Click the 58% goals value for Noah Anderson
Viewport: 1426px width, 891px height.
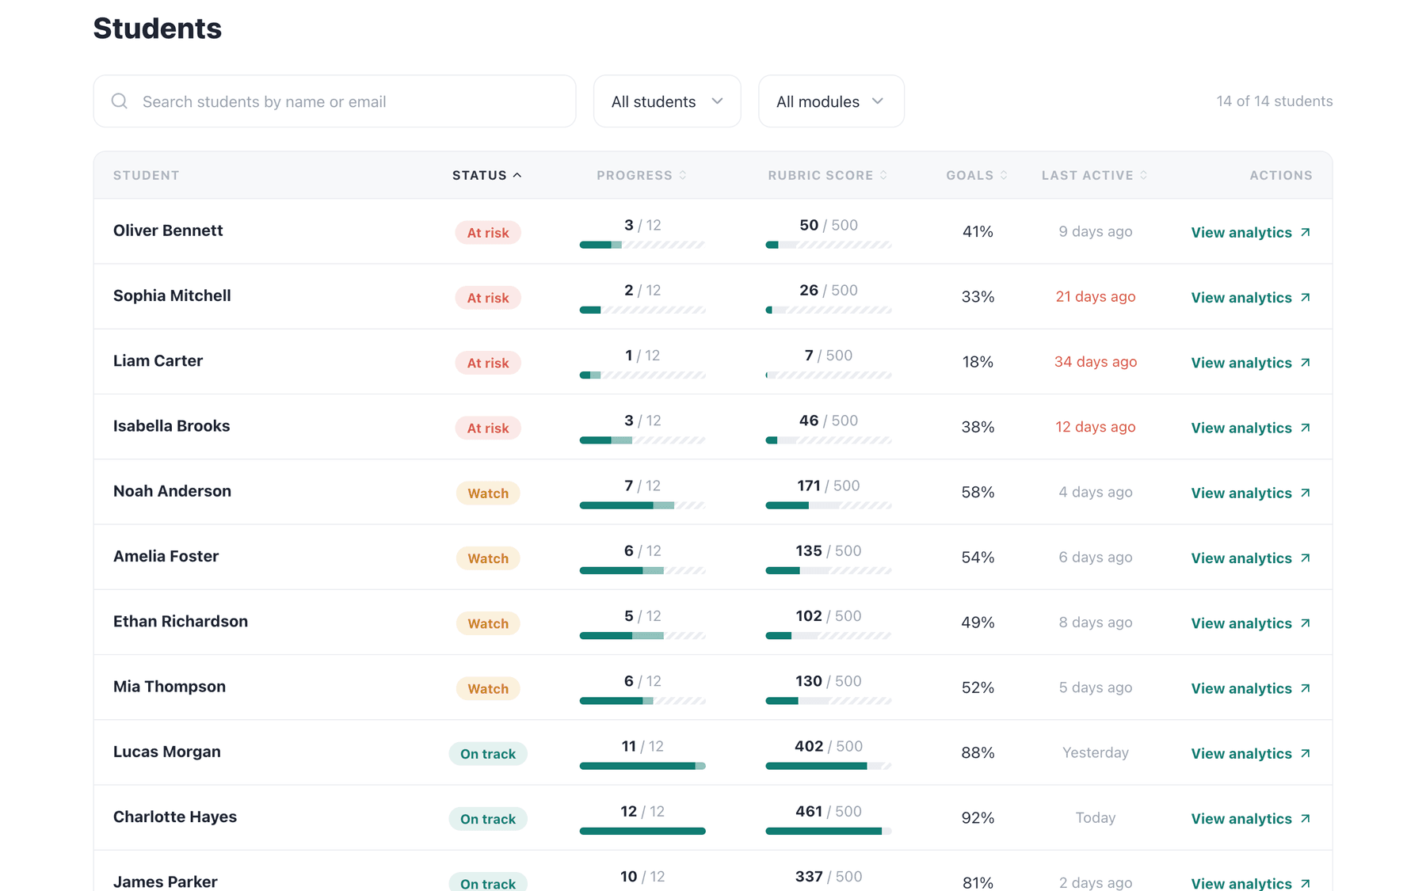(978, 493)
